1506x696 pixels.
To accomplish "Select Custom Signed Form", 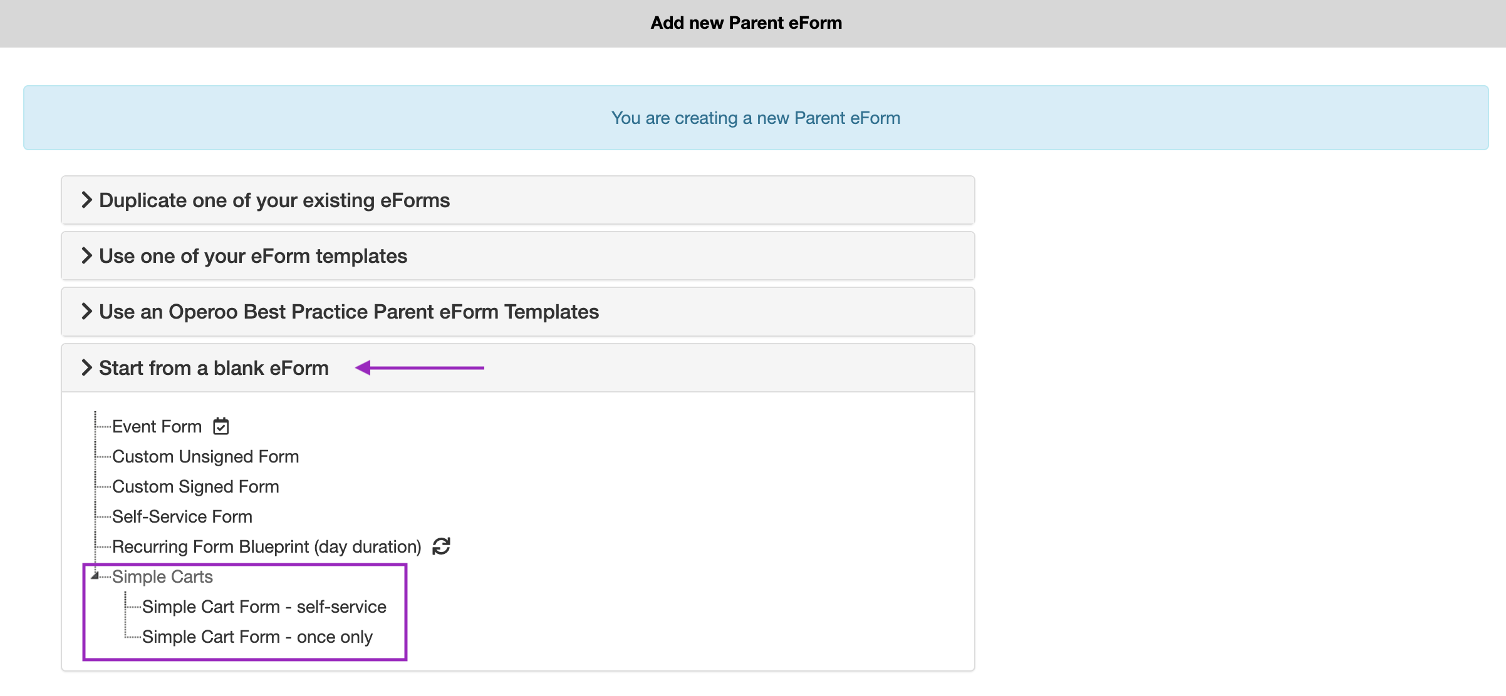I will (195, 486).
